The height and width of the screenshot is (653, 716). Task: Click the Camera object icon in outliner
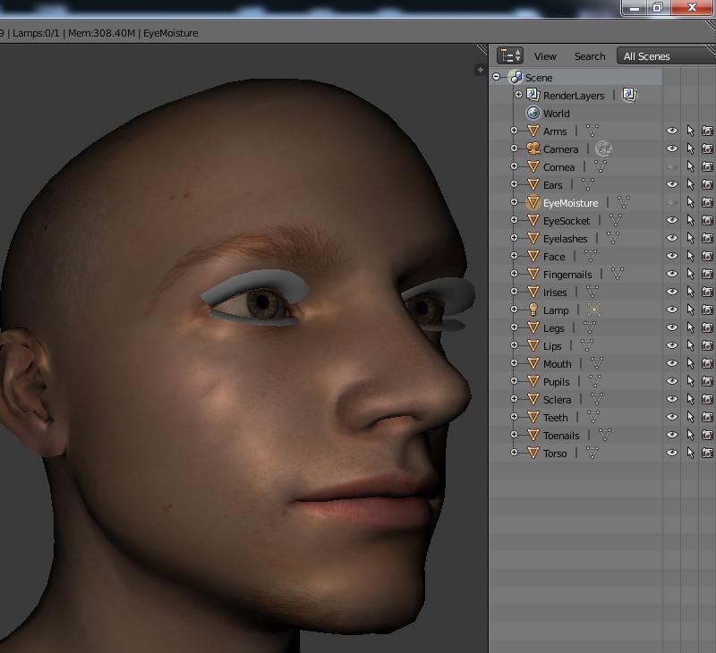(x=533, y=148)
